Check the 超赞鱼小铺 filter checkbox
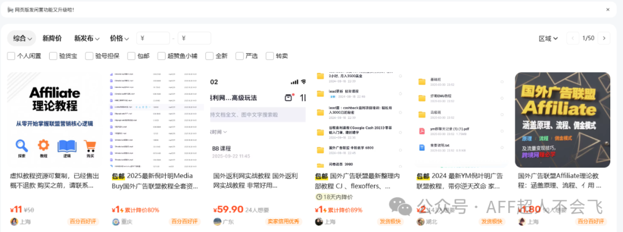The width and height of the screenshot is (623, 232). pyautogui.click(x=162, y=56)
